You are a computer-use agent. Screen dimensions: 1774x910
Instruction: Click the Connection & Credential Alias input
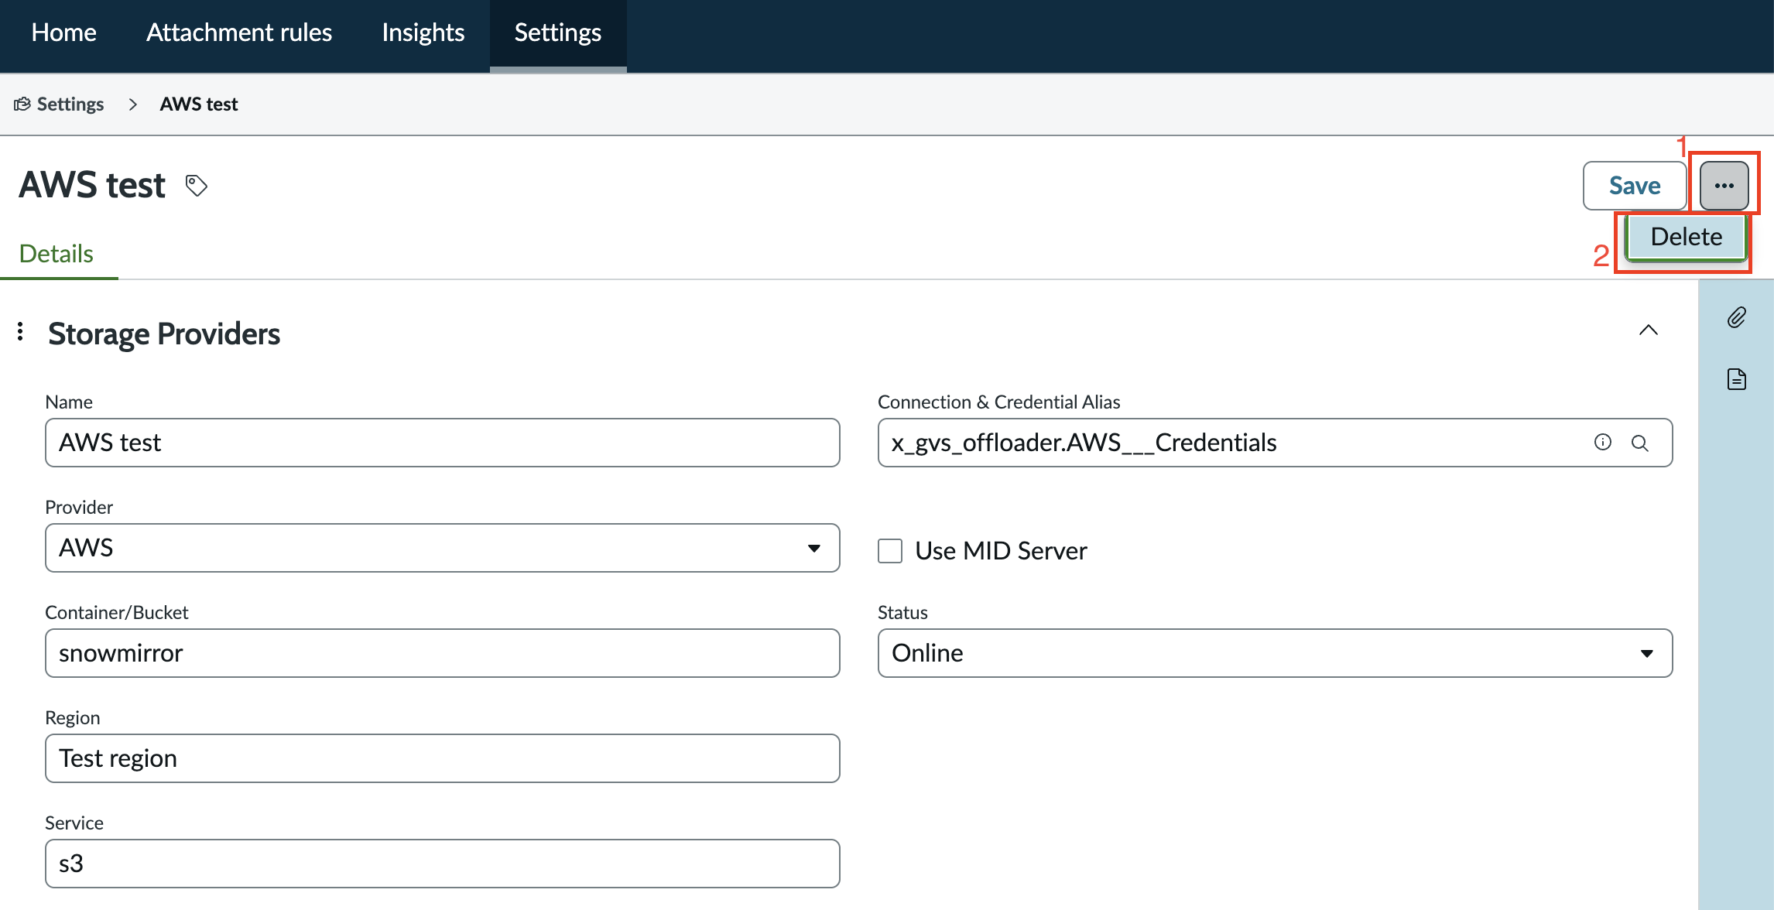(x=1275, y=443)
